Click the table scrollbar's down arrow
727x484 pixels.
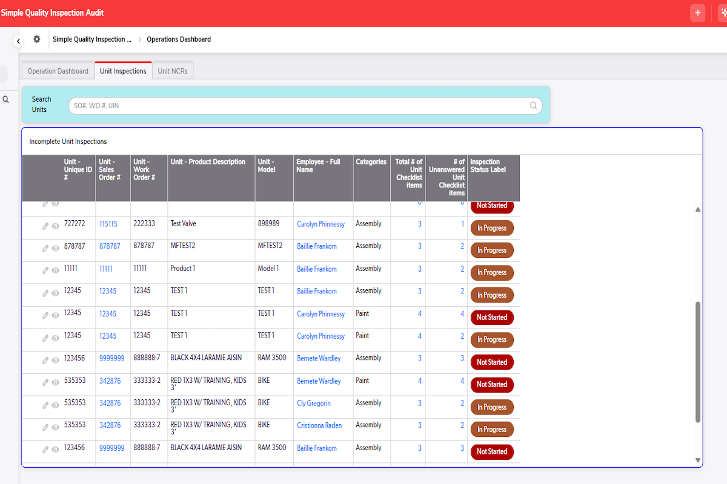(698, 460)
